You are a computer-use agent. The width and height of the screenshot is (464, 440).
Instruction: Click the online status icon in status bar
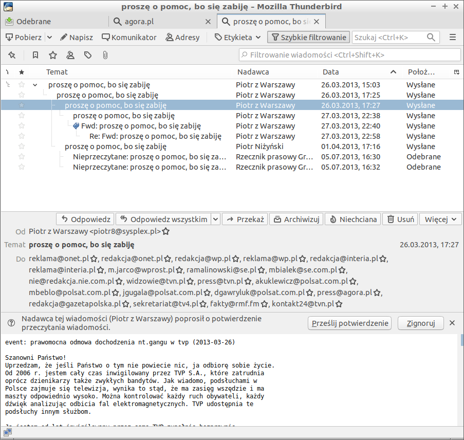(x=8, y=433)
